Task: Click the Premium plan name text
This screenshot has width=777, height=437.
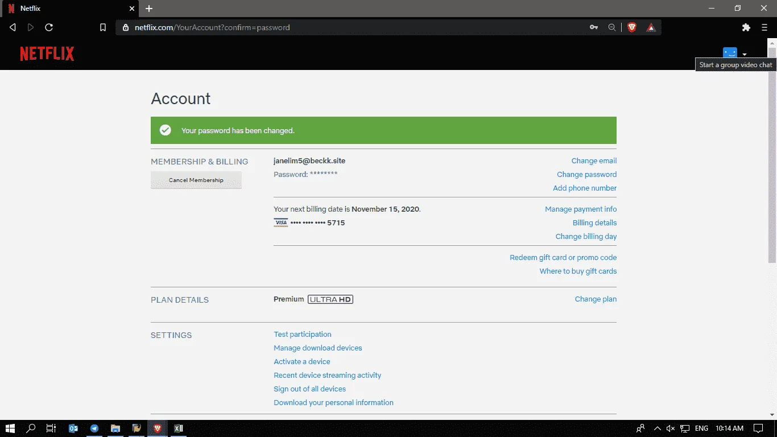Action: (x=289, y=299)
